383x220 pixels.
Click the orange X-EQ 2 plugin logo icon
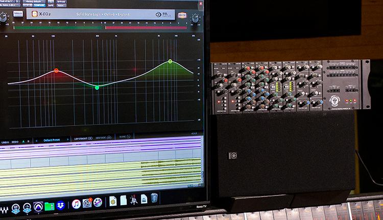(34, 14)
